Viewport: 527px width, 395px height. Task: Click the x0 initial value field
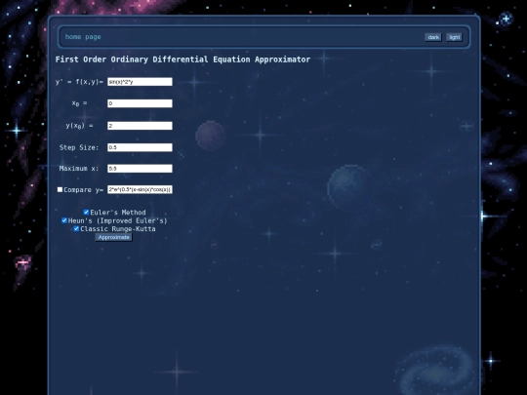(x=140, y=103)
